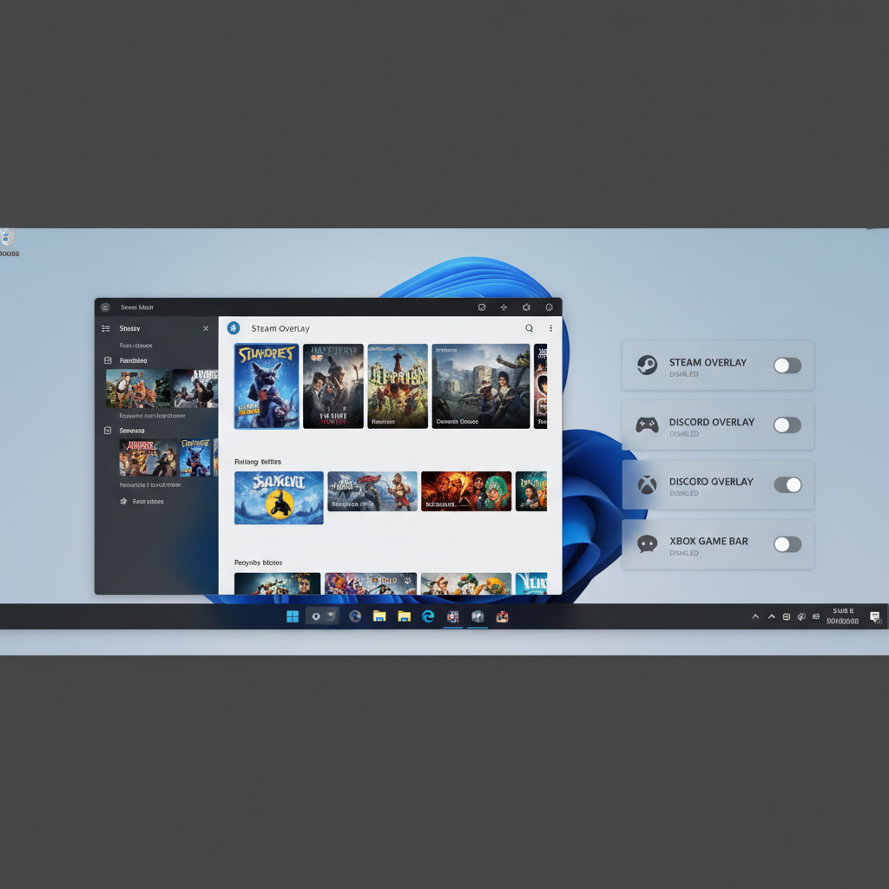
Task: Click the Steam Overlay page title
Action: click(x=280, y=328)
